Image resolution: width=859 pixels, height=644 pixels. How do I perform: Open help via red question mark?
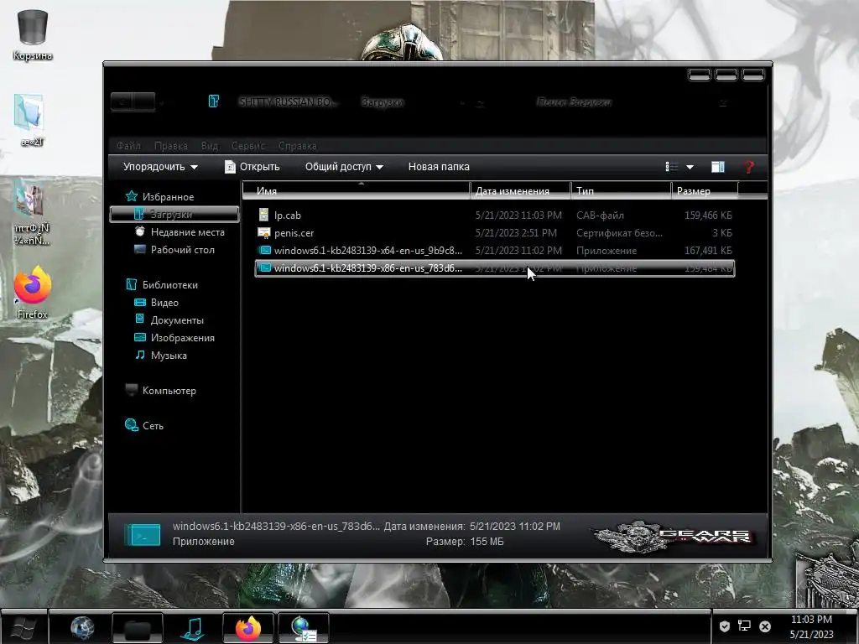(749, 167)
